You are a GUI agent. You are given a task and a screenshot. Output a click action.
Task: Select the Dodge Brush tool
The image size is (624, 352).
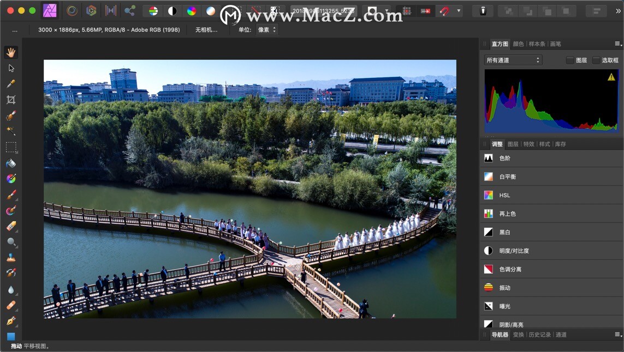point(11,242)
